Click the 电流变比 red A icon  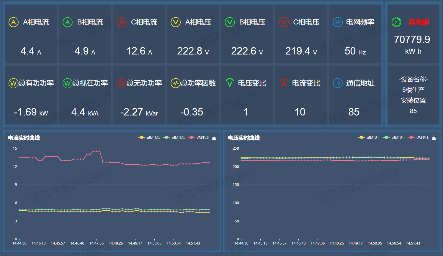pyautogui.click(x=284, y=83)
